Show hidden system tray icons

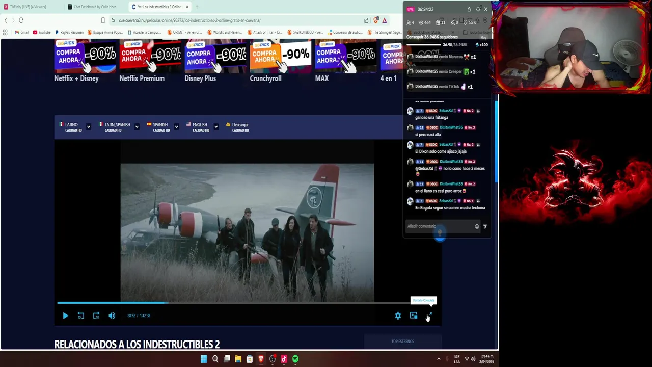point(439,359)
